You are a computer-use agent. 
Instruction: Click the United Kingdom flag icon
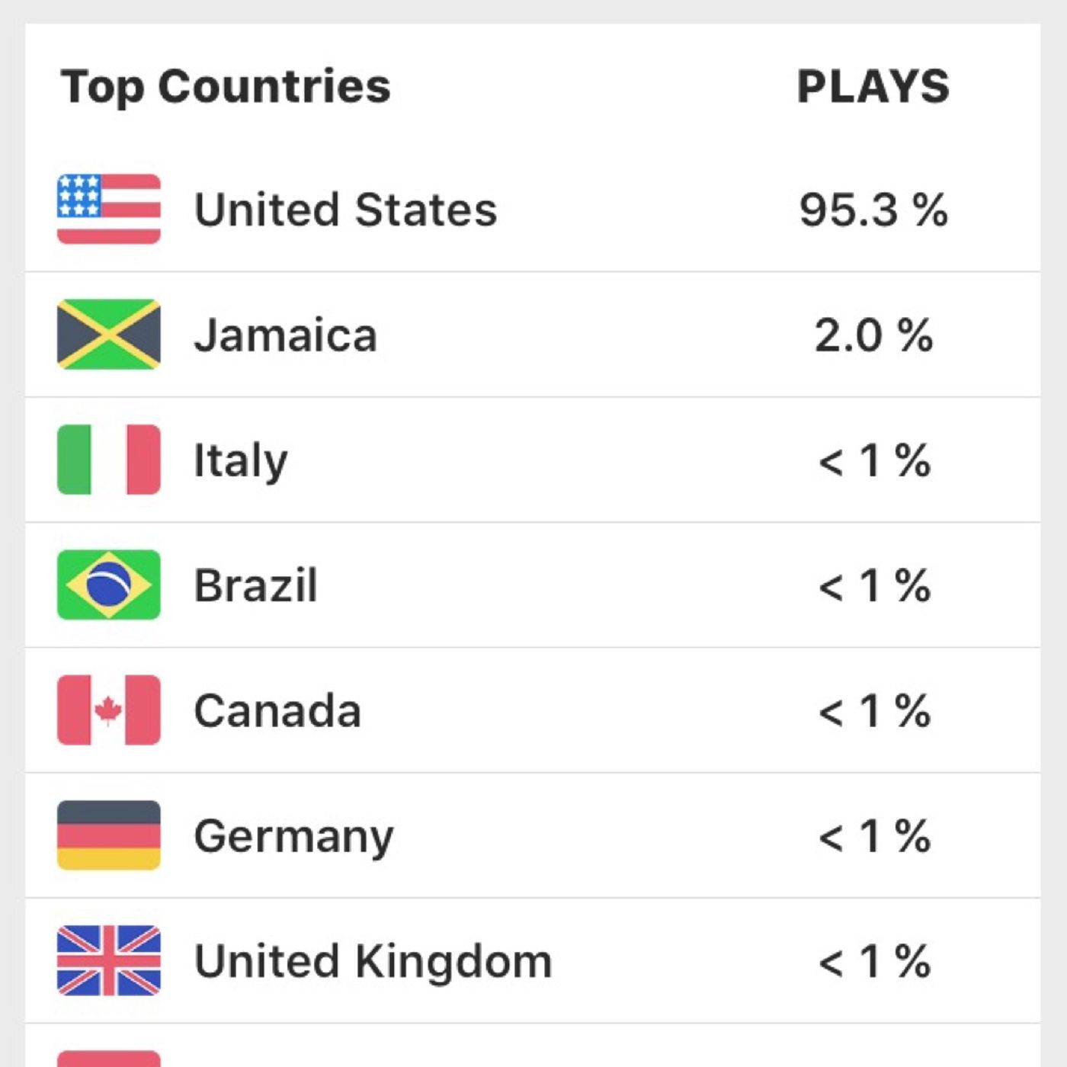[x=109, y=960]
